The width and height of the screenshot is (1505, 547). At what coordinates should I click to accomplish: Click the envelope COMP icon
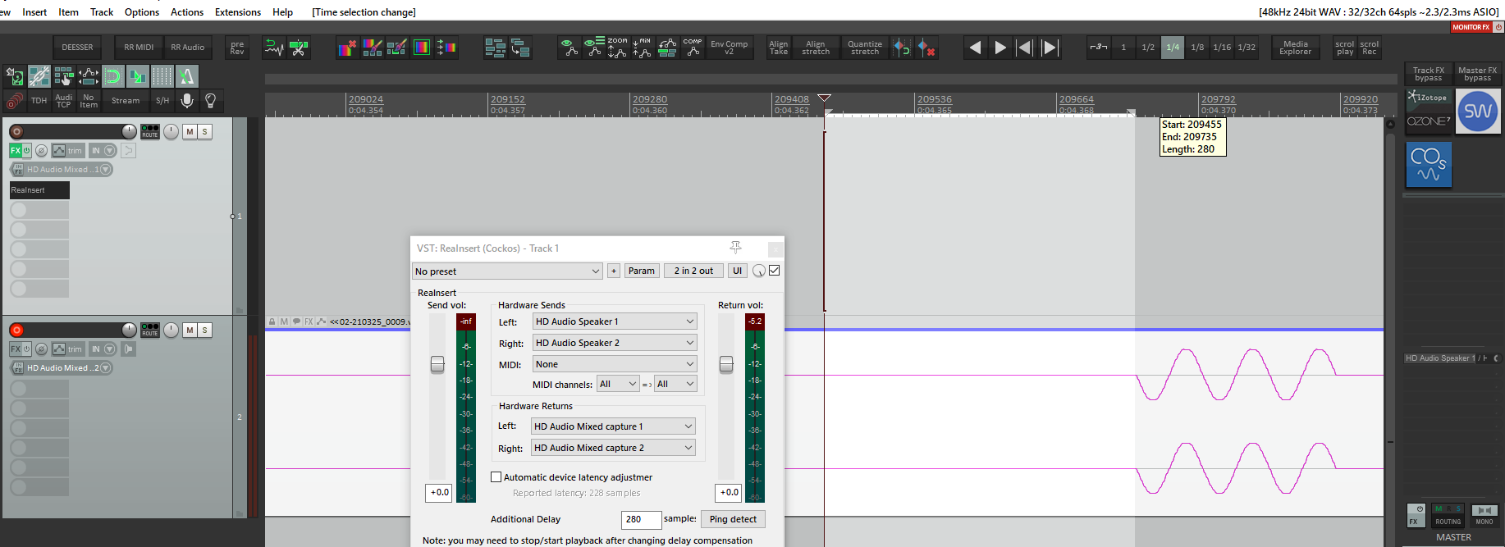click(693, 48)
